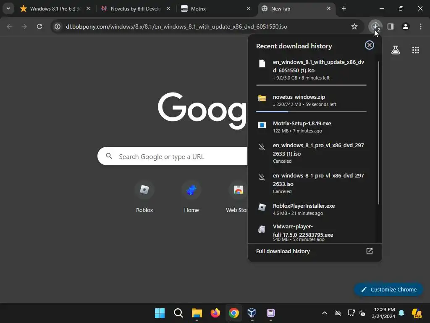430x323 pixels.
Task: Click the novetus-windows.zip download progress bar
Action: pyautogui.click(x=311, y=112)
